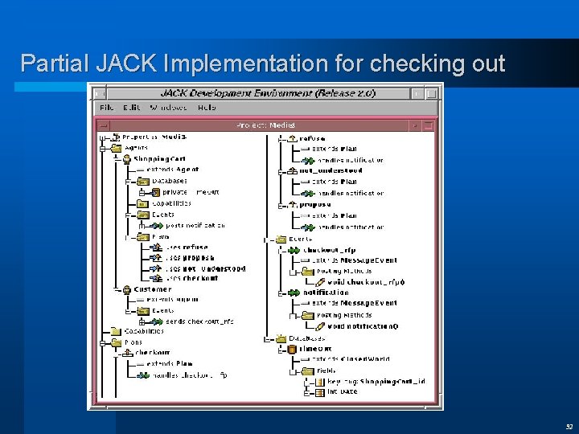Select 'Posting Methods' under notification event
The image size is (579, 434).
pos(344,316)
